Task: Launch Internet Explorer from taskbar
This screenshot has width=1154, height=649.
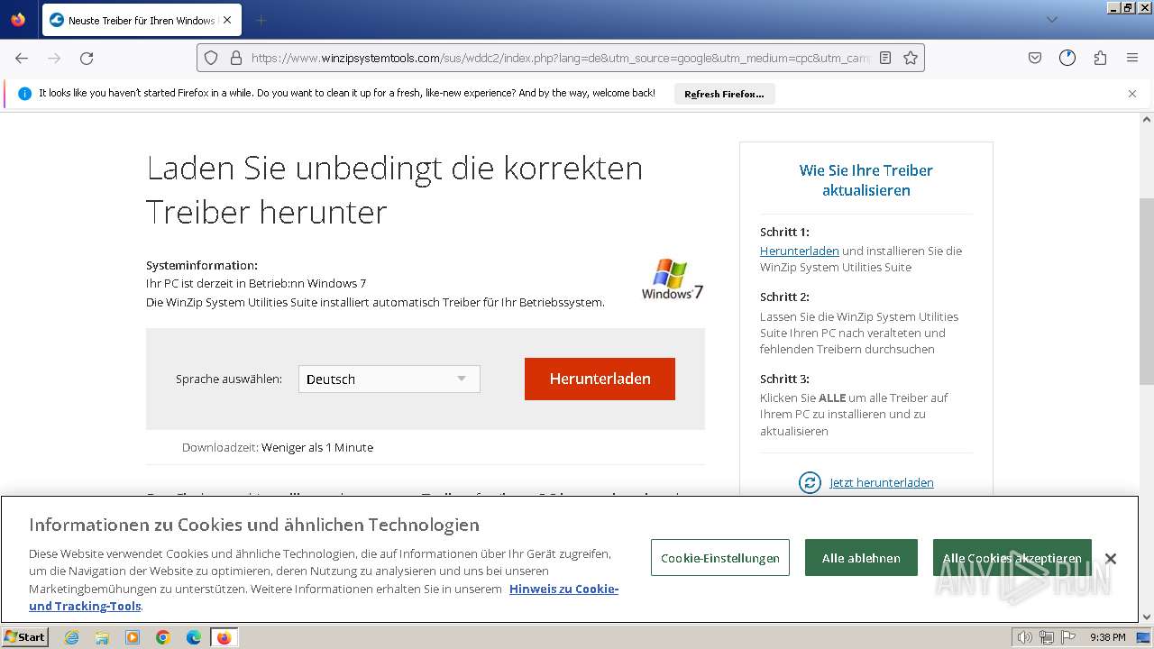Action: (71, 637)
